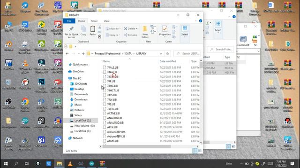This screenshot has height=168, width=300.
Task: Switch to the Share ribbon tab
Action: coord(94,21)
